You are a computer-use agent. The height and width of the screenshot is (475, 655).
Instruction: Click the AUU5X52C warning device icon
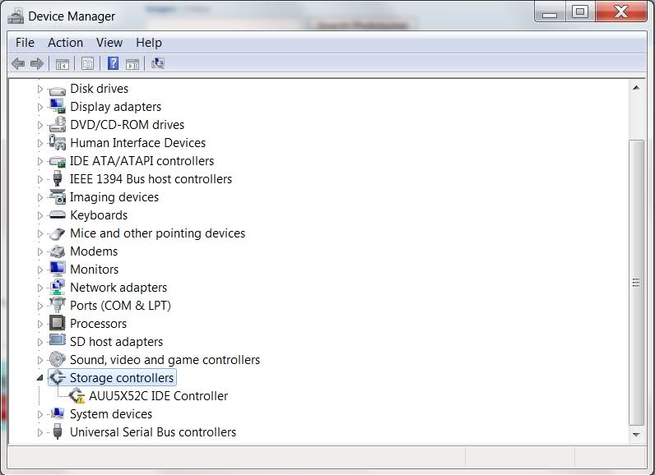point(77,396)
